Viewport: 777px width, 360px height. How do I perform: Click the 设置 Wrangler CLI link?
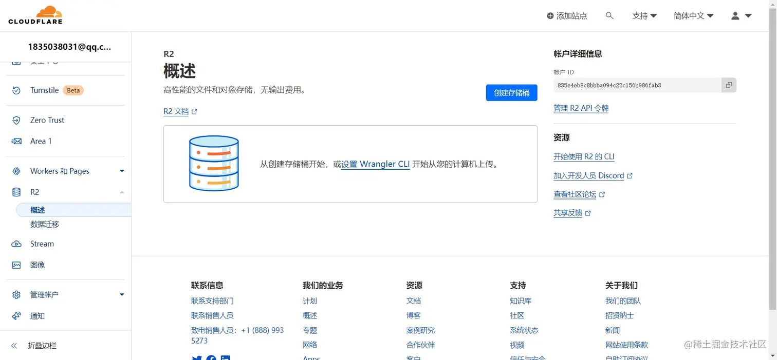[376, 165]
